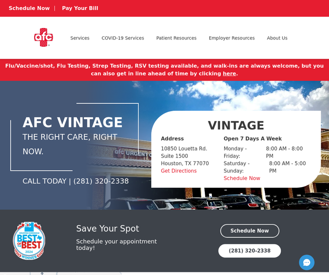Open the chat bubble widget
The height and width of the screenshot is (275, 329).
coord(307,262)
